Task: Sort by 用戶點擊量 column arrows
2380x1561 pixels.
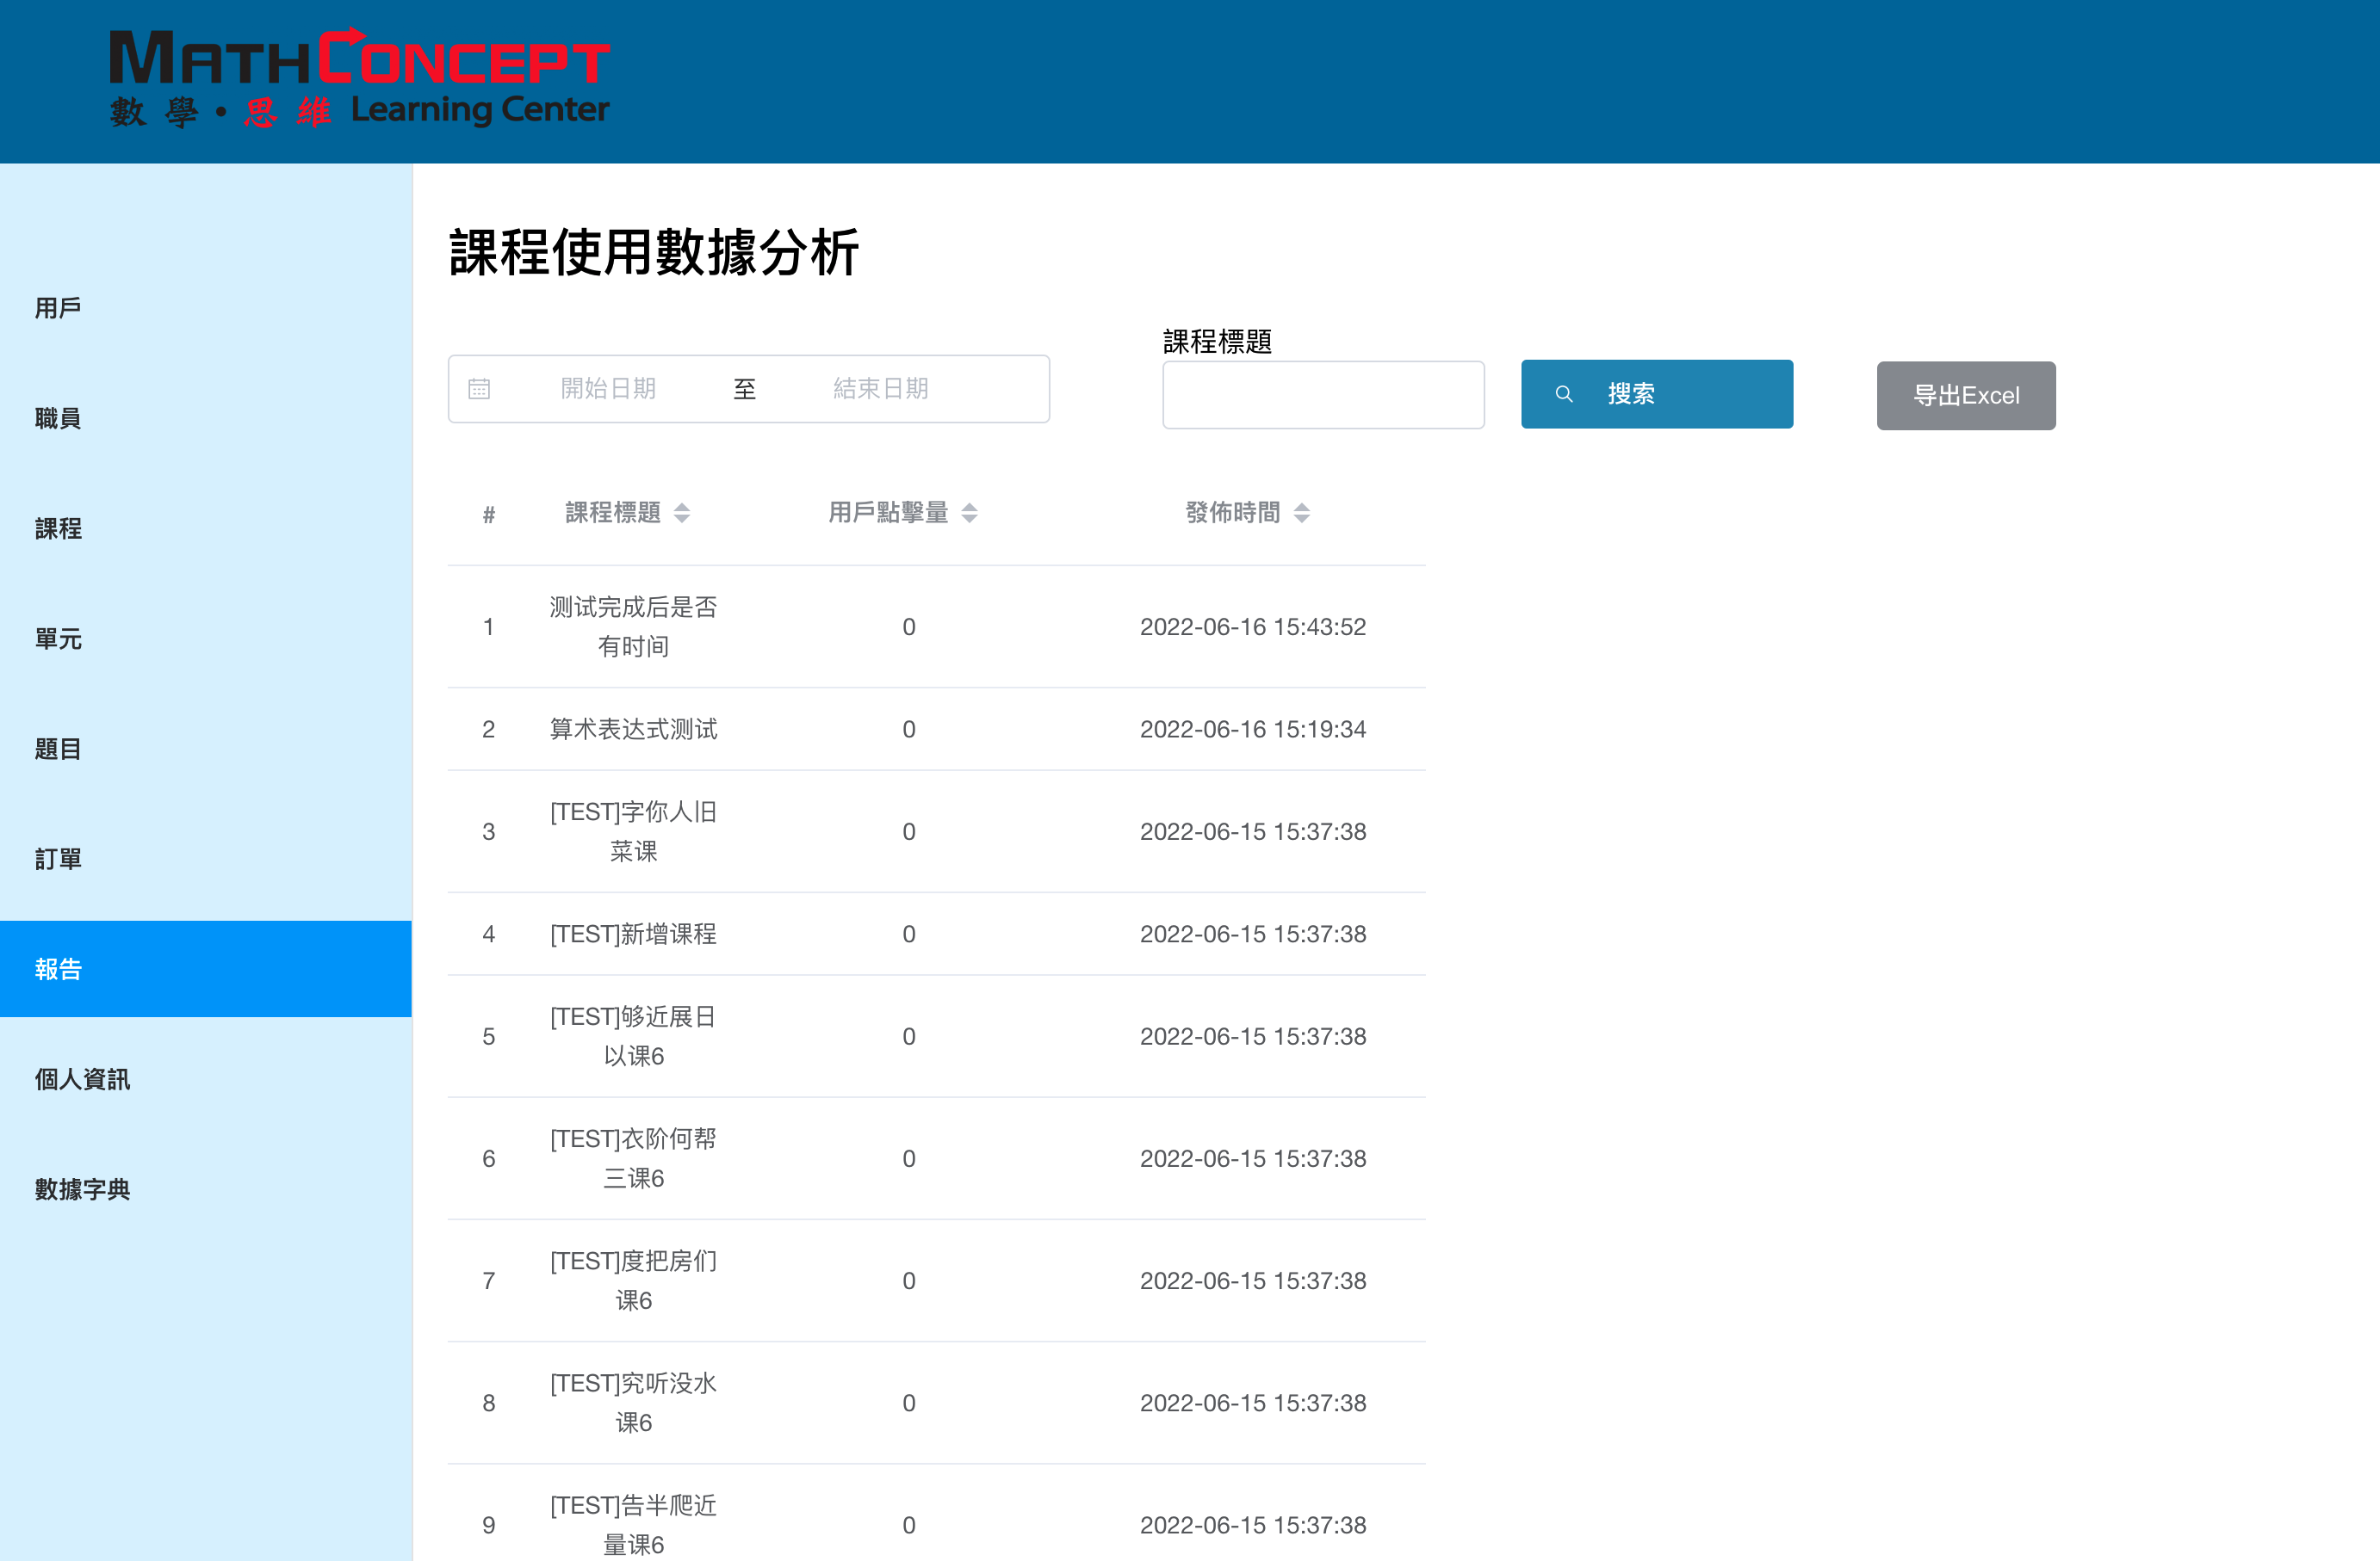Action: coord(969,513)
